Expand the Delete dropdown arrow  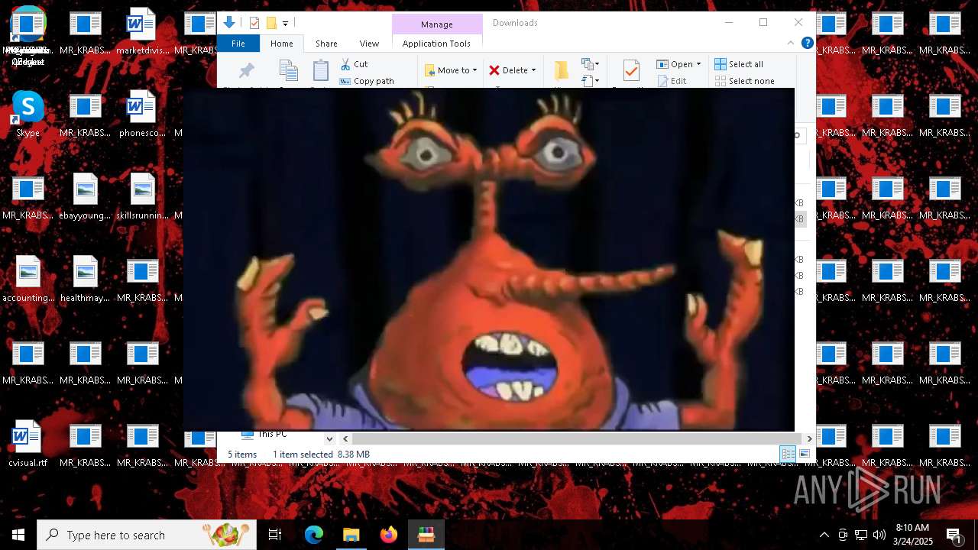533,70
